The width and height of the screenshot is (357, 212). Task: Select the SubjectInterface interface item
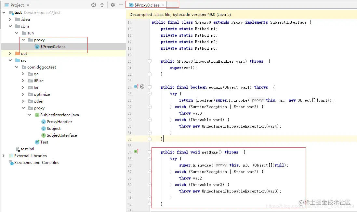tap(62, 135)
